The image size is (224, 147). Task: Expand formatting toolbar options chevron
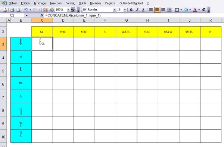click(209, 11)
